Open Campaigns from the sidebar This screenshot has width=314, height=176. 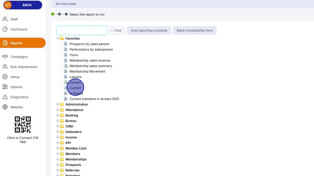click(x=19, y=57)
